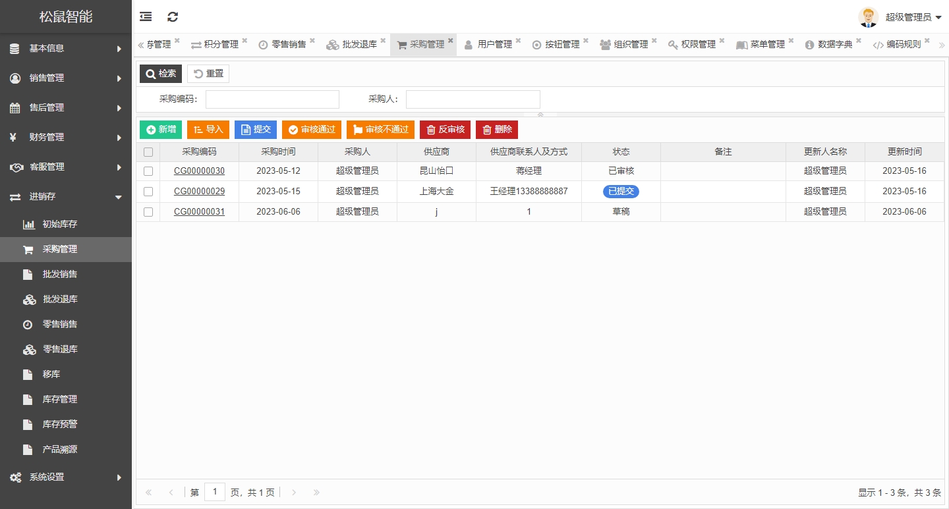Click the refresh icon in top bar
The height and width of the screenshot is (509, 949).
coord(173,17)
